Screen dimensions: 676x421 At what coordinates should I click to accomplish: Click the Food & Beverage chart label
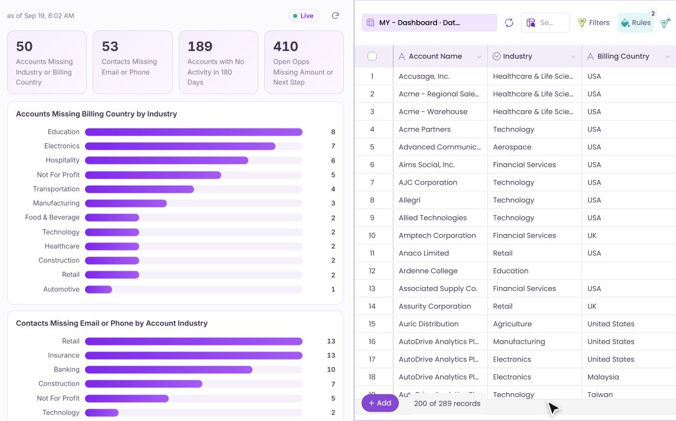click(x=52, y=217)
